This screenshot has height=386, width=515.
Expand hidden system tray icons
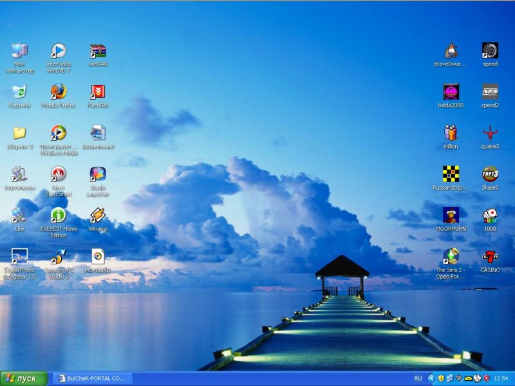coord(431,378)
